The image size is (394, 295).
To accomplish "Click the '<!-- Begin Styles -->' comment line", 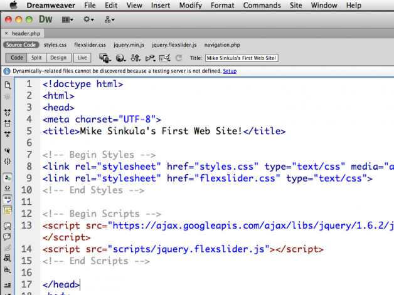I will (99, 155).
